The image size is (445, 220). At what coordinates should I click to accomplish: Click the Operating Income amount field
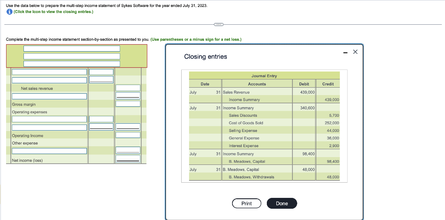pos(128,135)
